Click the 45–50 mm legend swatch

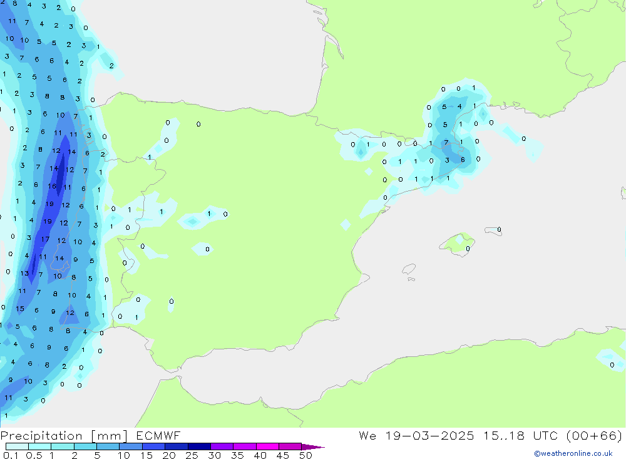(290, 446)
